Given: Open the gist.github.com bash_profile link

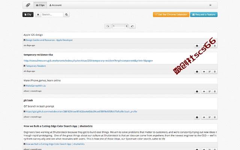Looking at the screenshot, I should 81,112.
